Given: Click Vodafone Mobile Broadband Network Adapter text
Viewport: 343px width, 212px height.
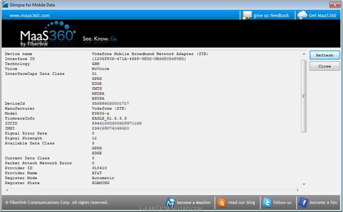Looking at the screenshot, I should click(150, 54).
